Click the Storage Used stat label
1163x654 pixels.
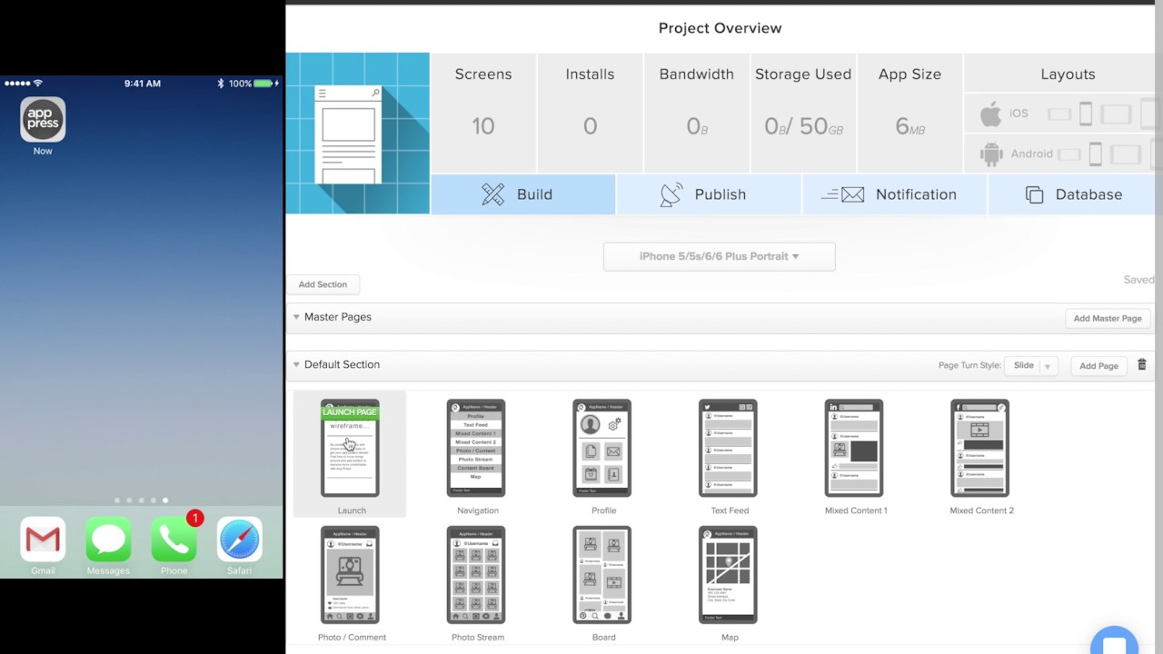coord(803,74)
